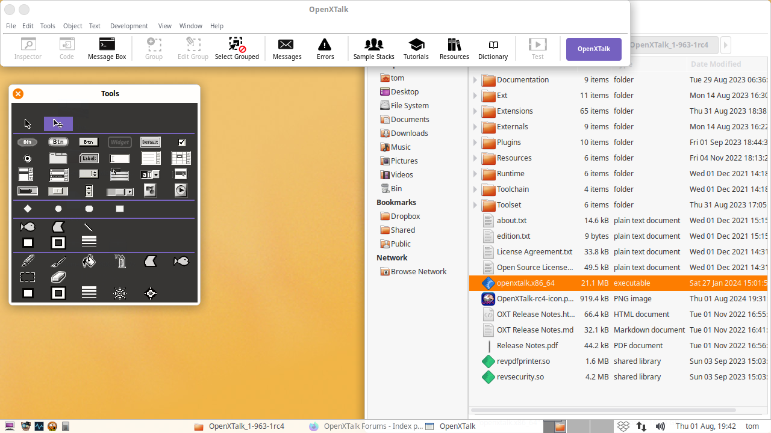The image size is (771, 433).
Task: Pick the checkbox control in Tools palette
Action: pyautogui.click(x=182, y=143)
